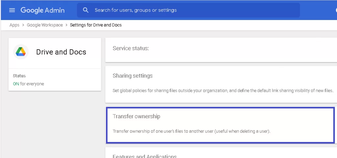Open the main menu hamburger icon
The image size is (337, 158).
(x=12, y=10)
